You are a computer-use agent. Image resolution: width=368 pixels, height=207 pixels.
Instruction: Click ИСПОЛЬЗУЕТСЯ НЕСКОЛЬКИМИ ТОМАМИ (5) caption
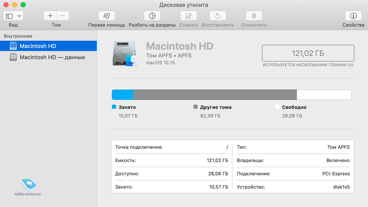[308, 65]
